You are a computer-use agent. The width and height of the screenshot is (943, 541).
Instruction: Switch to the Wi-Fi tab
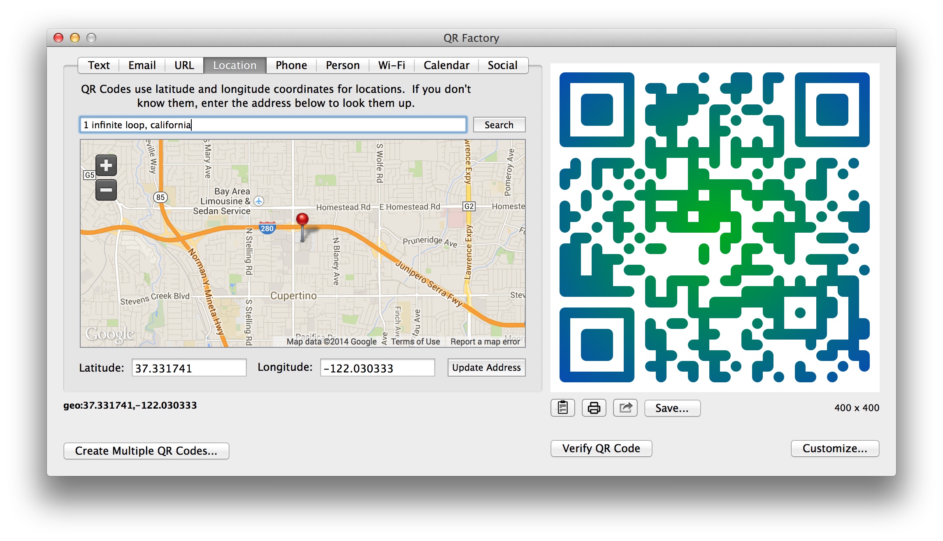(391, 65)
